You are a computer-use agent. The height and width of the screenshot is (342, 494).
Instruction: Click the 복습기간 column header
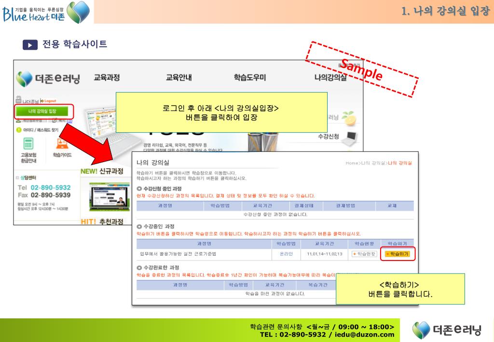click(317, 285)
